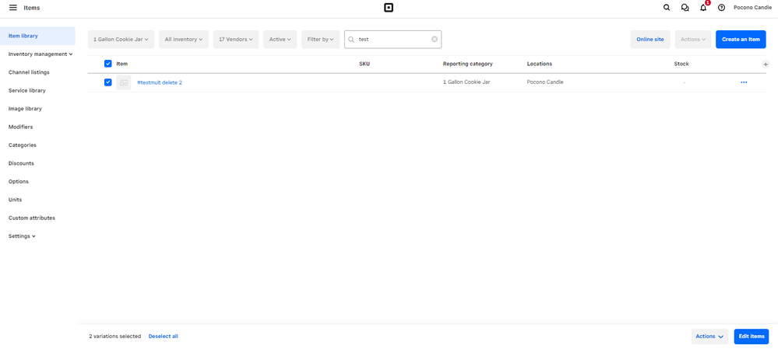The width and height of the screenshot is (778, 349).
Task: Add a column with plus icon
Action: [x=766, y=65]
